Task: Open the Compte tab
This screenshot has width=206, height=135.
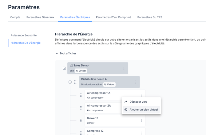Action: pyautogui.click(x=15, y=17)
